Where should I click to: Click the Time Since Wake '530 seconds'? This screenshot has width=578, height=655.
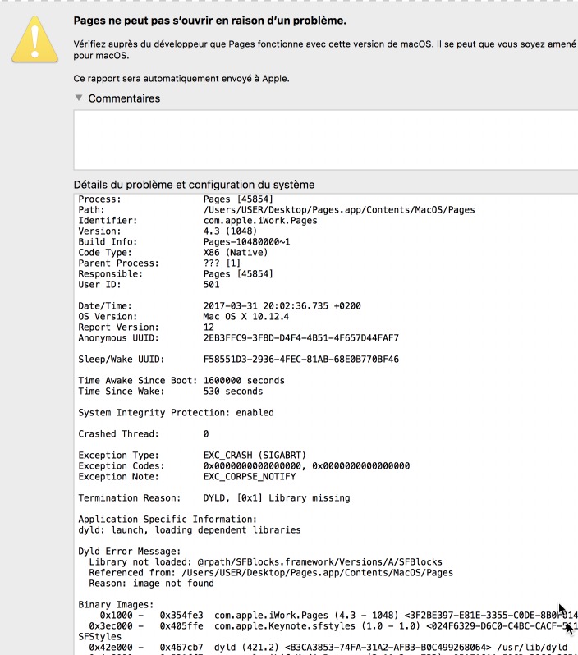click(233, 392)
